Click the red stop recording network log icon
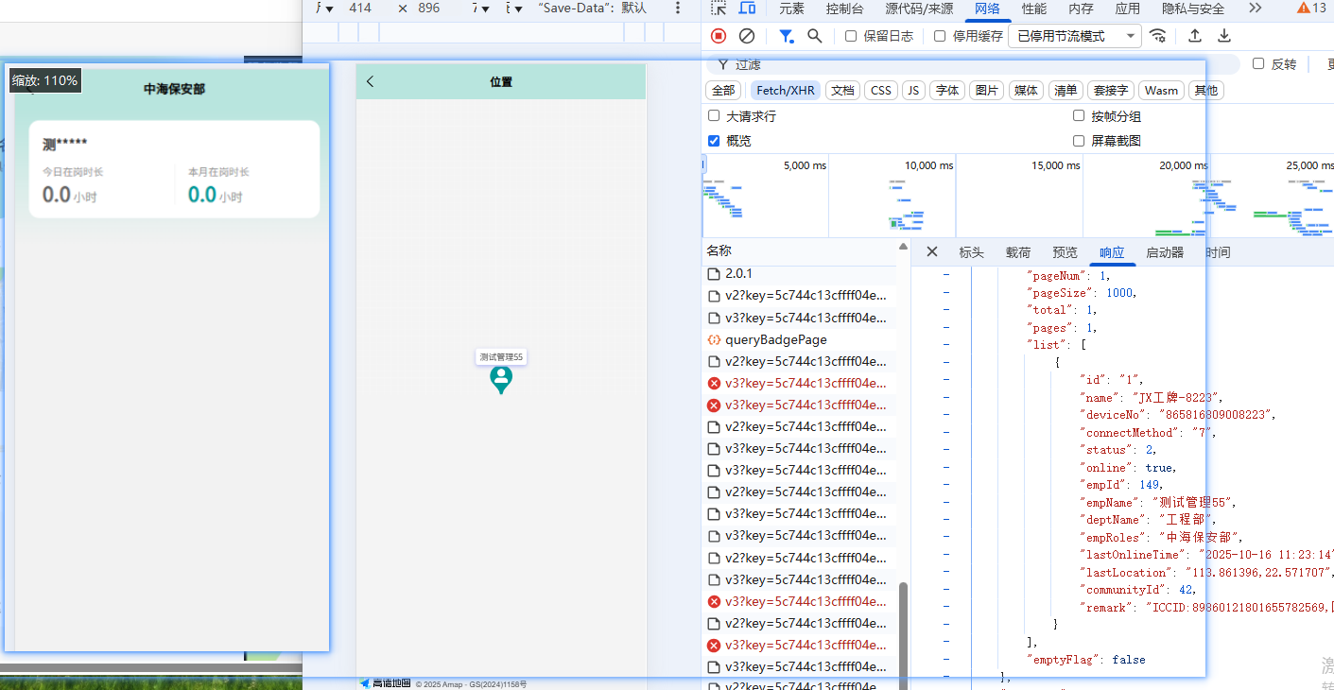 [x=718, y=35]
